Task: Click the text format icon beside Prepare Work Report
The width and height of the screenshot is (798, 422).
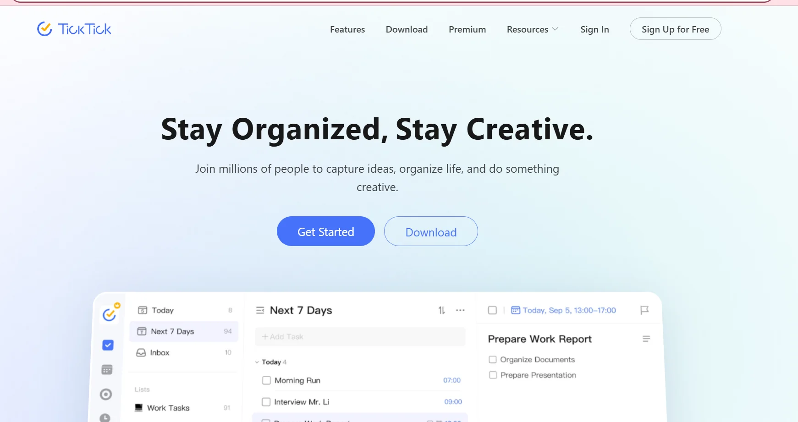Action: point(646,339)
